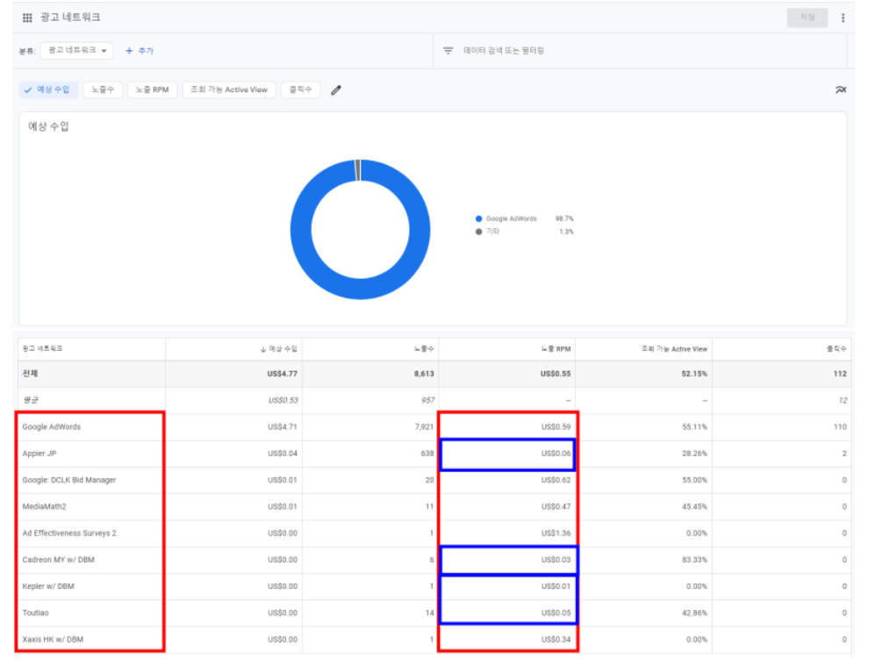This screenshot has height=666, width=869.
Task: Click the blue Google AdWords legend dot
Action: 479,218
